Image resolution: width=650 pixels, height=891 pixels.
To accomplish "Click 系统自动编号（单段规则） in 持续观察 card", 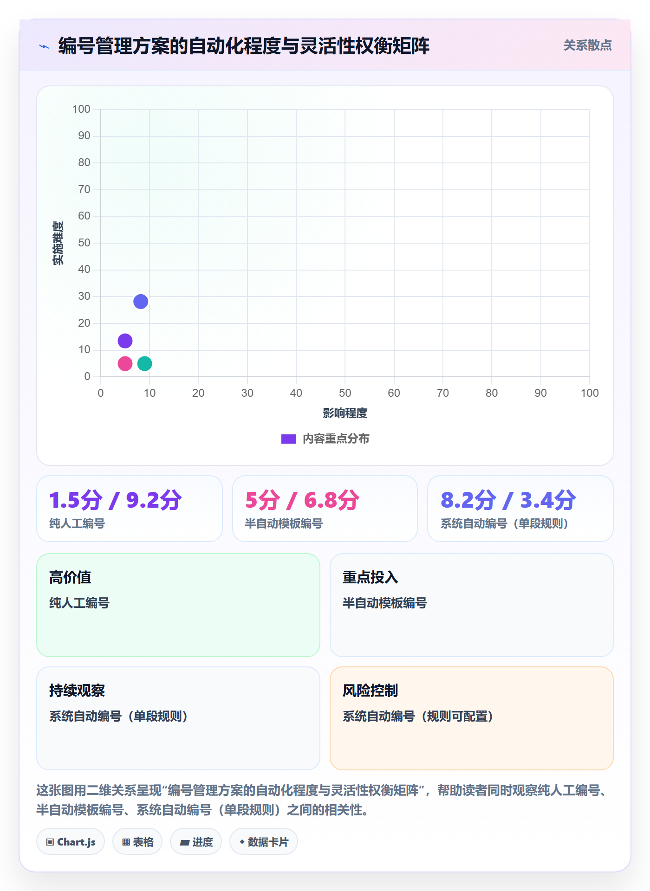I will pyautogui.click(x=118, y=716).
